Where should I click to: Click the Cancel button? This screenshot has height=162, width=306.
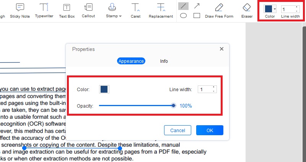click(x=177, y=130)
